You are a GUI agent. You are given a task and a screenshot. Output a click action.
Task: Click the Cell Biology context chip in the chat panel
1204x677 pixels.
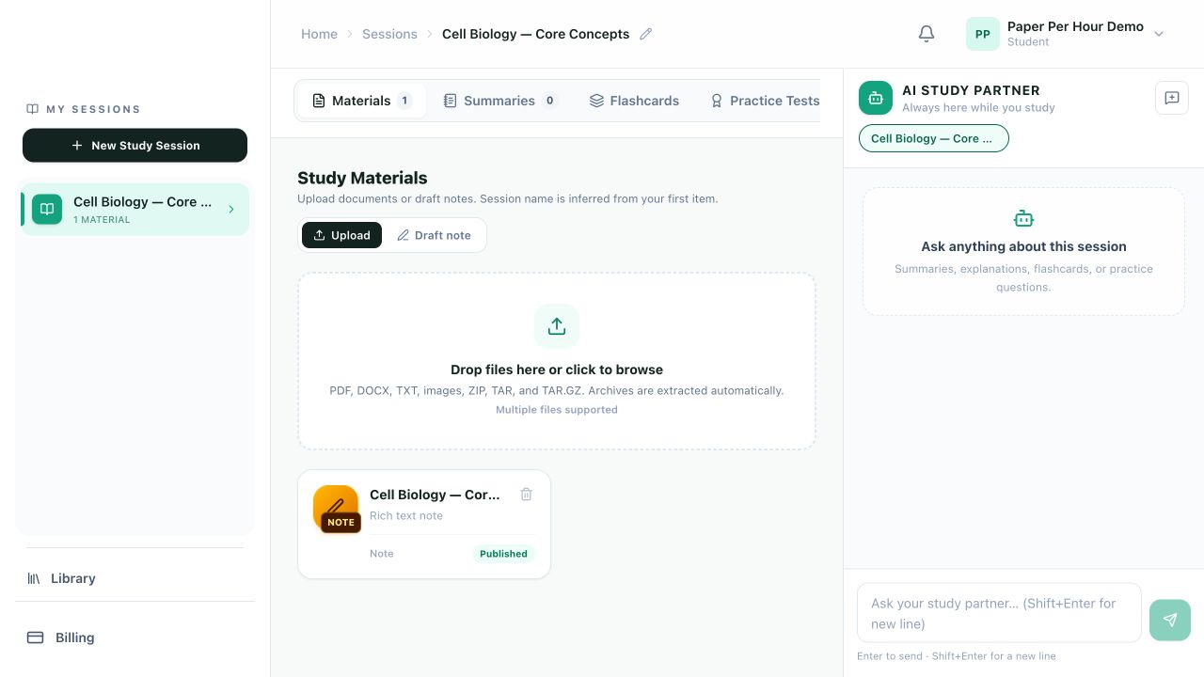coord(933,138)
